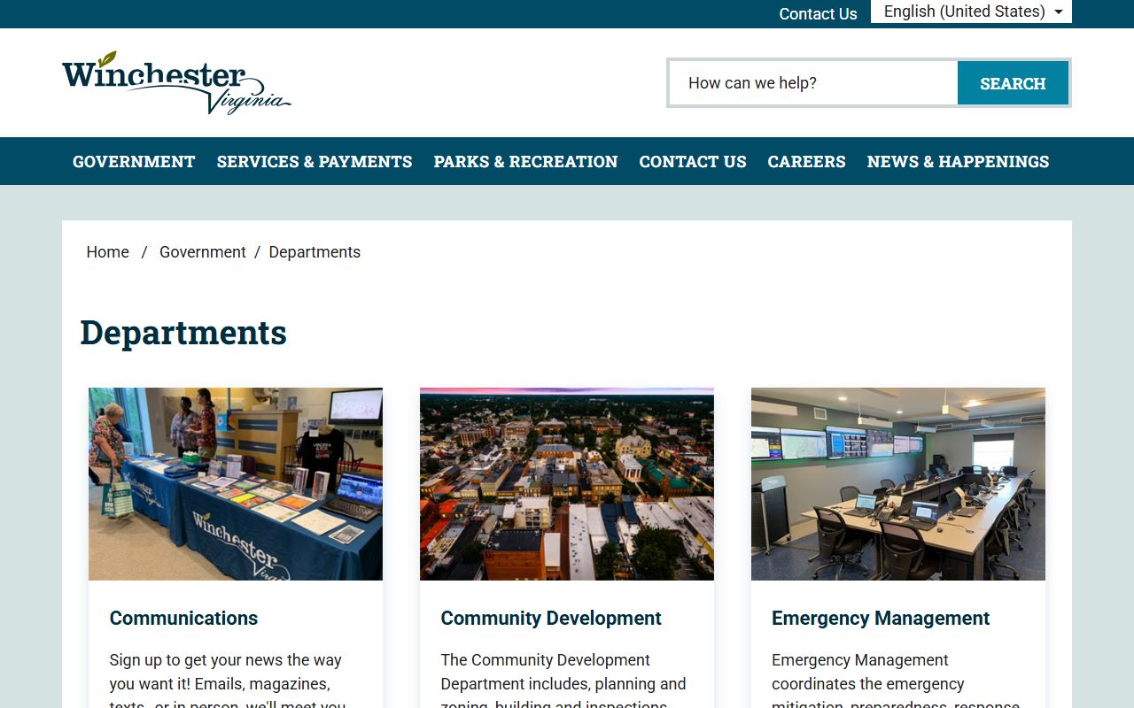The image size is (1134, 708).
Task: Open the News & Happenings menu
Action: coord(958,161)
